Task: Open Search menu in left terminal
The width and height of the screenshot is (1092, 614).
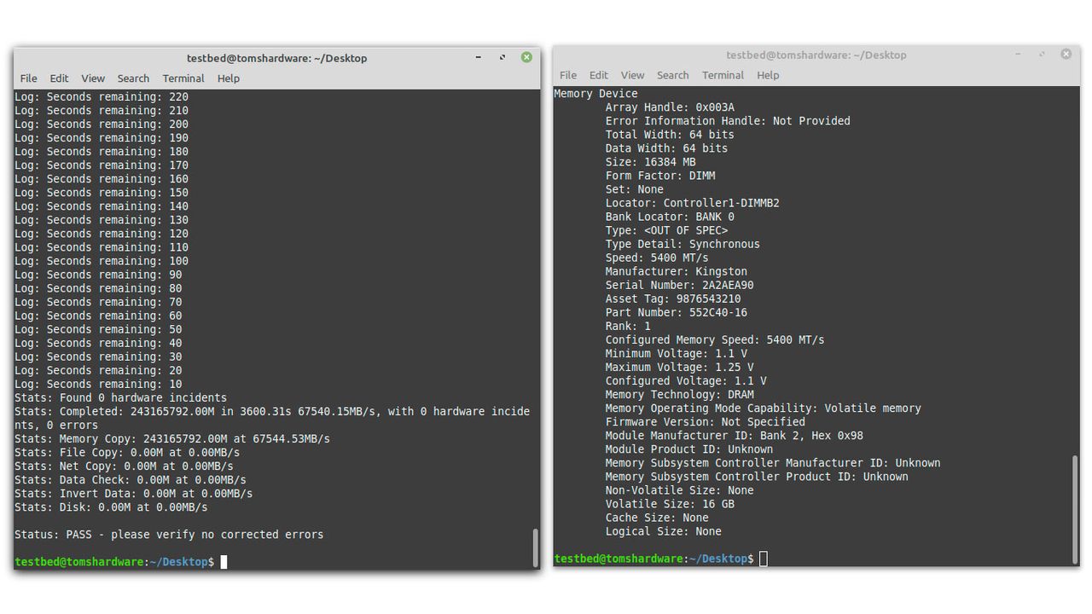Action: click(133, 78)
